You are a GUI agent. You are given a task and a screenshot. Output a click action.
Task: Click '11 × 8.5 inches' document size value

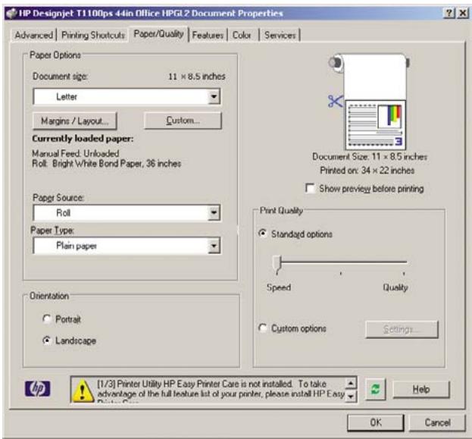(196, 77)
